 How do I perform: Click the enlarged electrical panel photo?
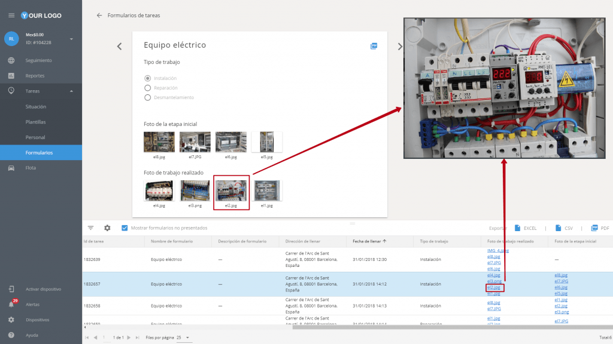(504, 88)
